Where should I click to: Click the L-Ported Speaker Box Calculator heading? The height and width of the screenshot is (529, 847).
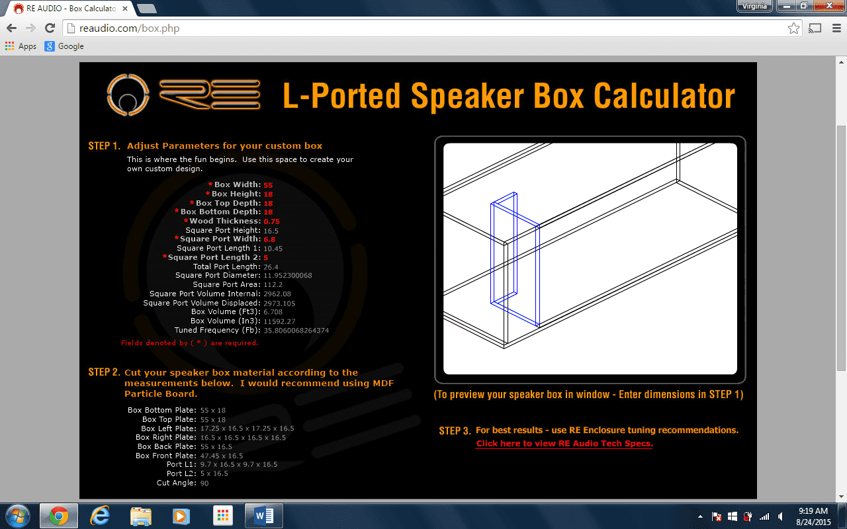tap(509, 96)
